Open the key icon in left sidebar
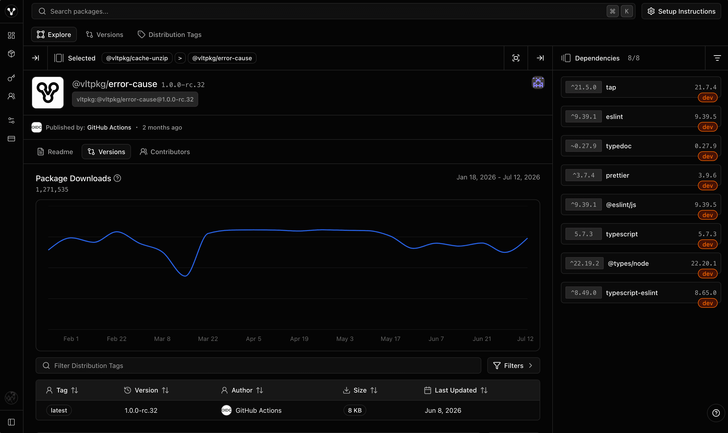 [x=11, y=78]
